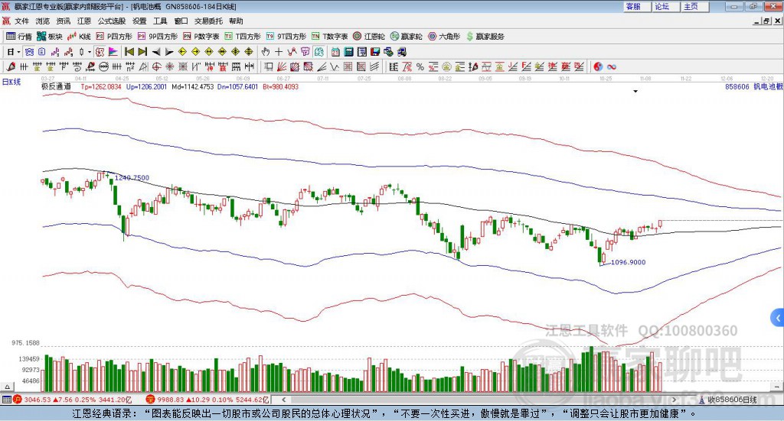Open the 窗口 menu
This screenshot has width=784, height=421.
pos(181,21)
